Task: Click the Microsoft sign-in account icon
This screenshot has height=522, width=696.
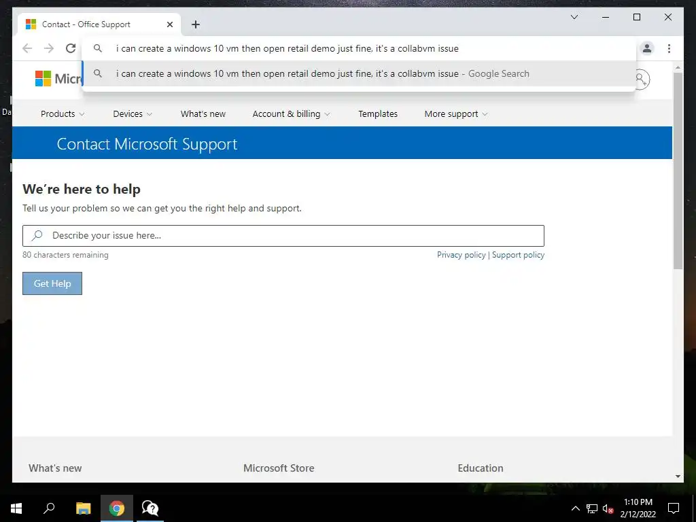Action: click(x=641, y=80)
